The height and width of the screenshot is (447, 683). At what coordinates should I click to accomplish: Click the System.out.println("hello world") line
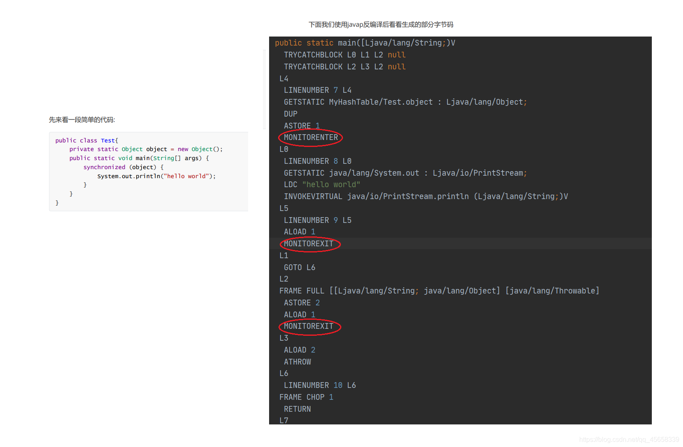pos(156,177)
